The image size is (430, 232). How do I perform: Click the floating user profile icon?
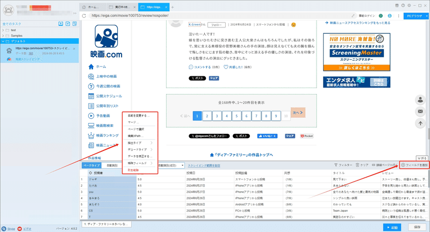point(420,100)
